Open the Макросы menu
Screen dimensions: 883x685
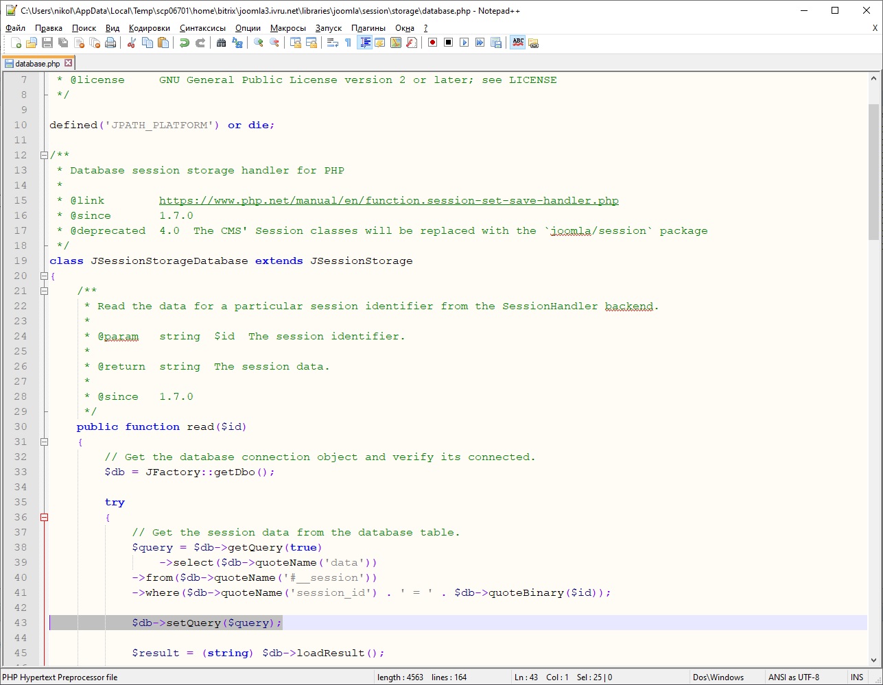point(288,28)
